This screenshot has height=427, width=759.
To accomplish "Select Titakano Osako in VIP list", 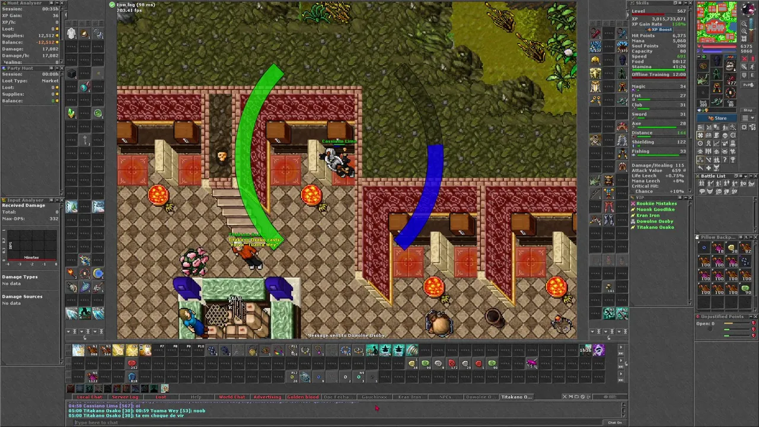I will [x=655, y=227].
